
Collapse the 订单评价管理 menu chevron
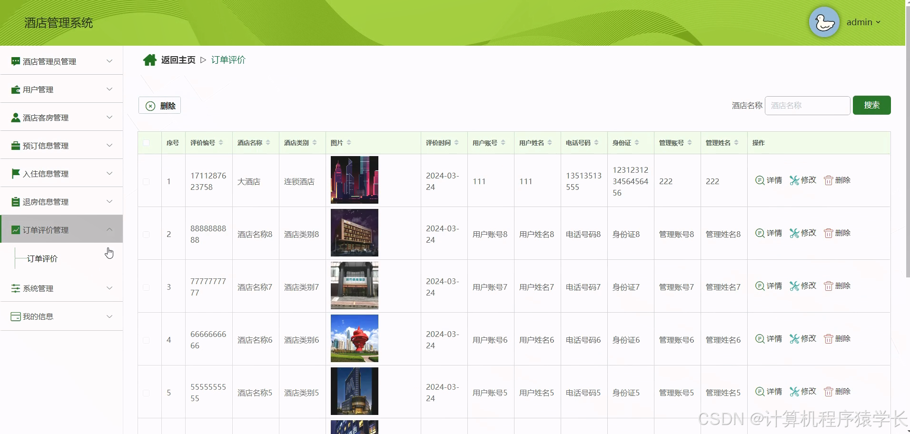pos(109,229)
